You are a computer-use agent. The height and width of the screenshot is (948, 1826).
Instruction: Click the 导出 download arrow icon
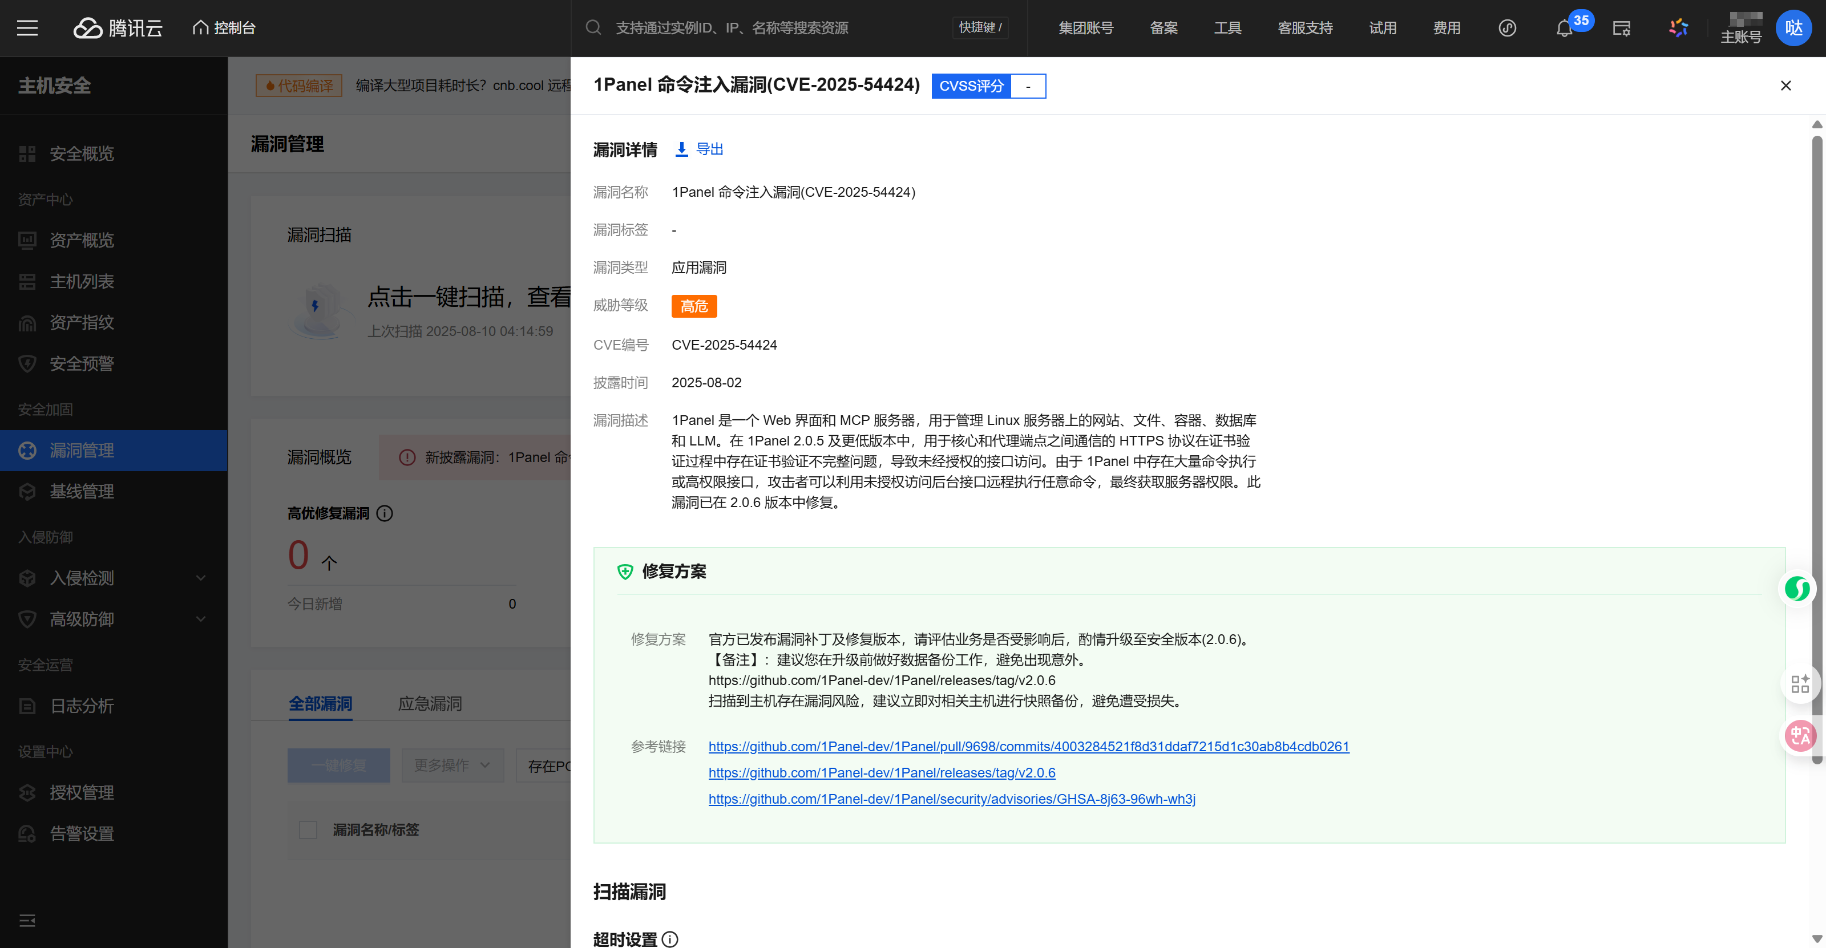(681, 149)
